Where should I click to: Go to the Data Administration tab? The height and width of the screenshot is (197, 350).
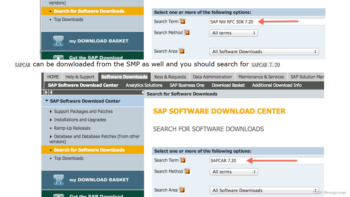pos(212,77)
